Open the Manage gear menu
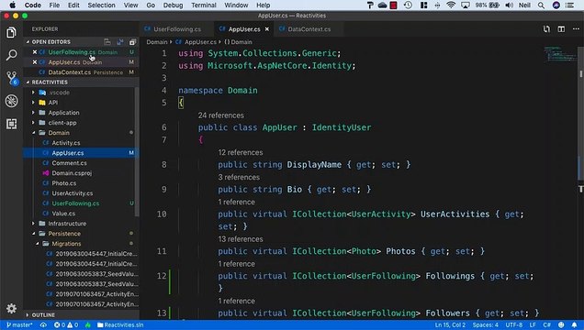The height and width of the screenshot is (330, 584). point(11,308)
